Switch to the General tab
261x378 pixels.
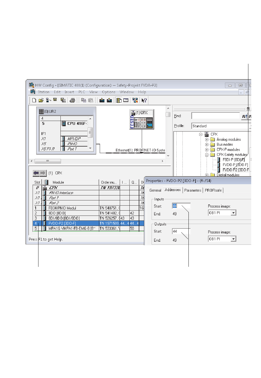click(x=155, y=190)
